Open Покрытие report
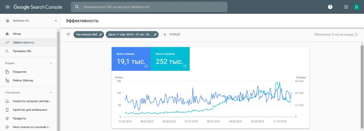This screenshot has height=131, width=364. 28,72
